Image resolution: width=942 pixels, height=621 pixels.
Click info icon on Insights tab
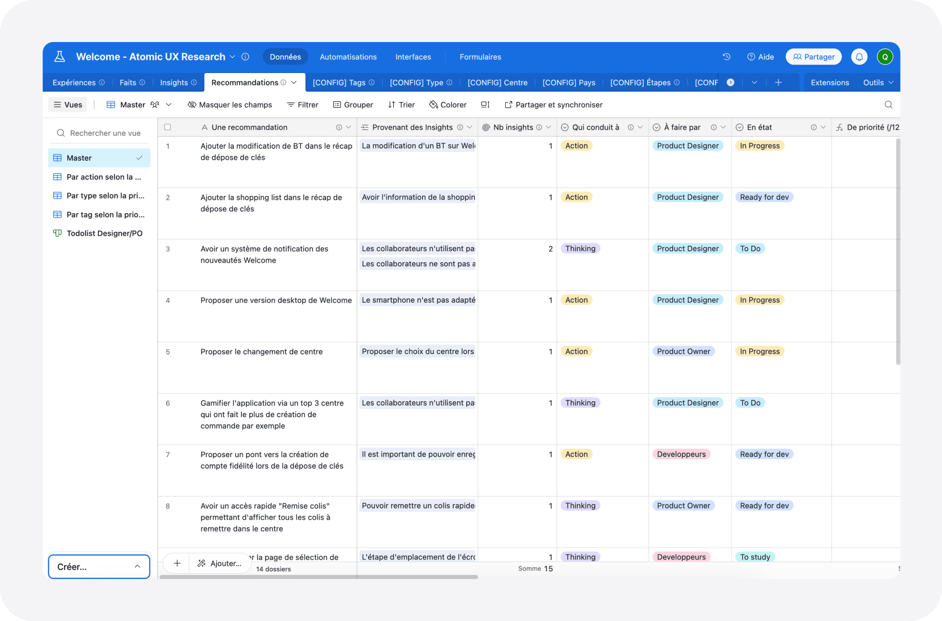tap(194, 82)
